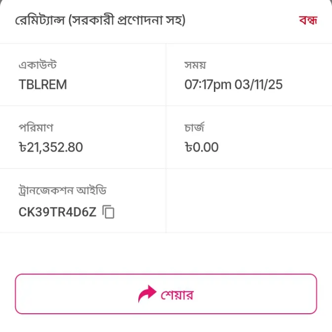Select the 0.00 charge value
Screen dimensions: 332x332
click(x=206, y=147)
